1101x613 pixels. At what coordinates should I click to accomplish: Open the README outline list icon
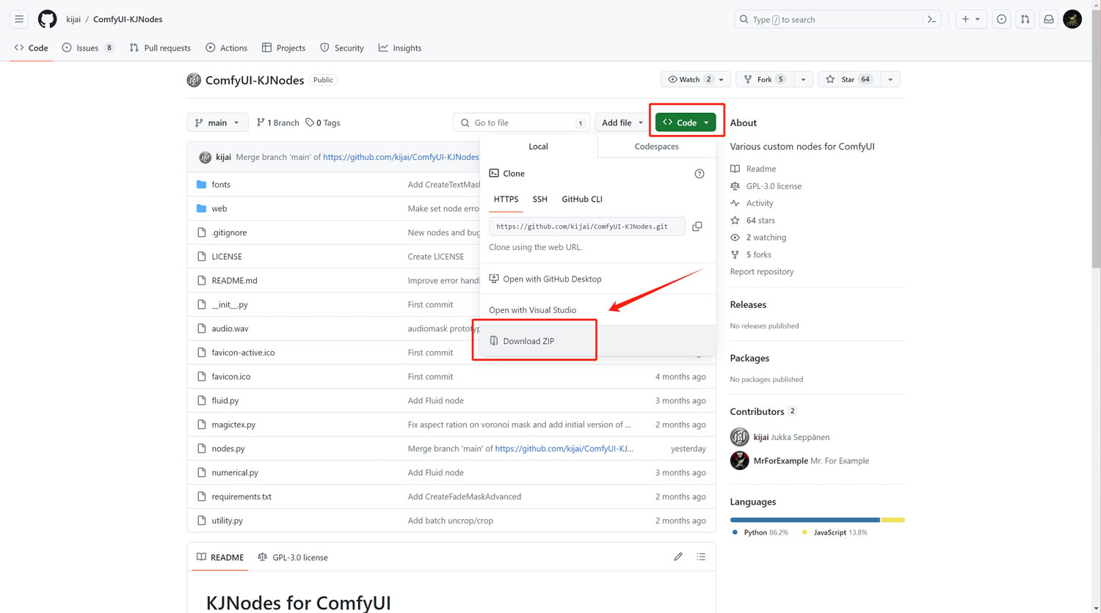click(701, 557)
